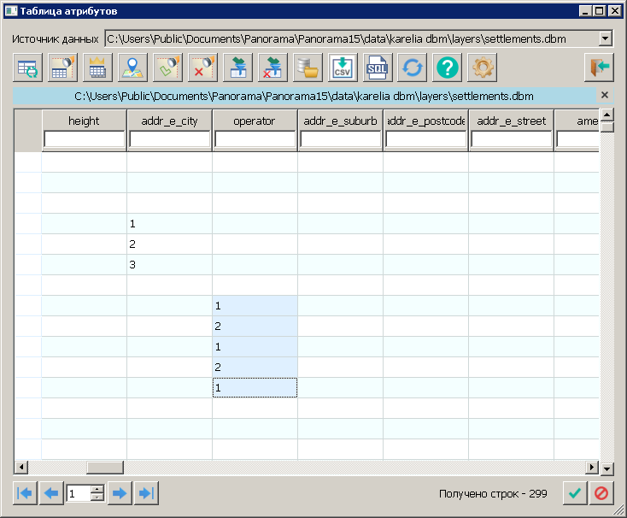The image size is (627, 518).
Task: Click the filter field under height column
Action: point(84,139)
